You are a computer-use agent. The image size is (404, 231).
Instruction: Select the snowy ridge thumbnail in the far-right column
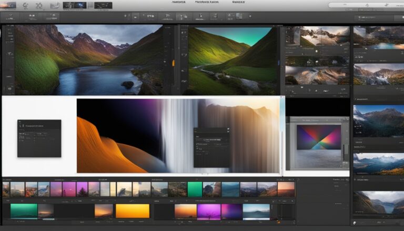click(x=379, y=74)
